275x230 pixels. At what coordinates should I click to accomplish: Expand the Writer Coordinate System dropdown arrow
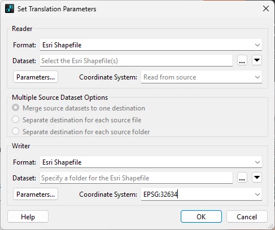257,194
